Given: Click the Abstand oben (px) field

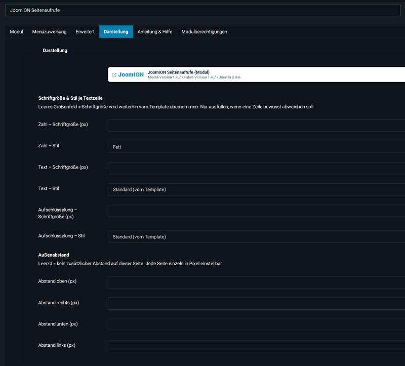Looking at the screenshot, I should (x=256, y=282).
